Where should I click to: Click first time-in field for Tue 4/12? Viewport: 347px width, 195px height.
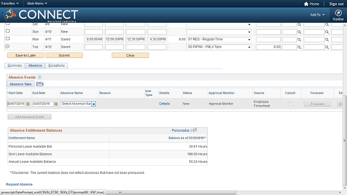coord(94,47)
